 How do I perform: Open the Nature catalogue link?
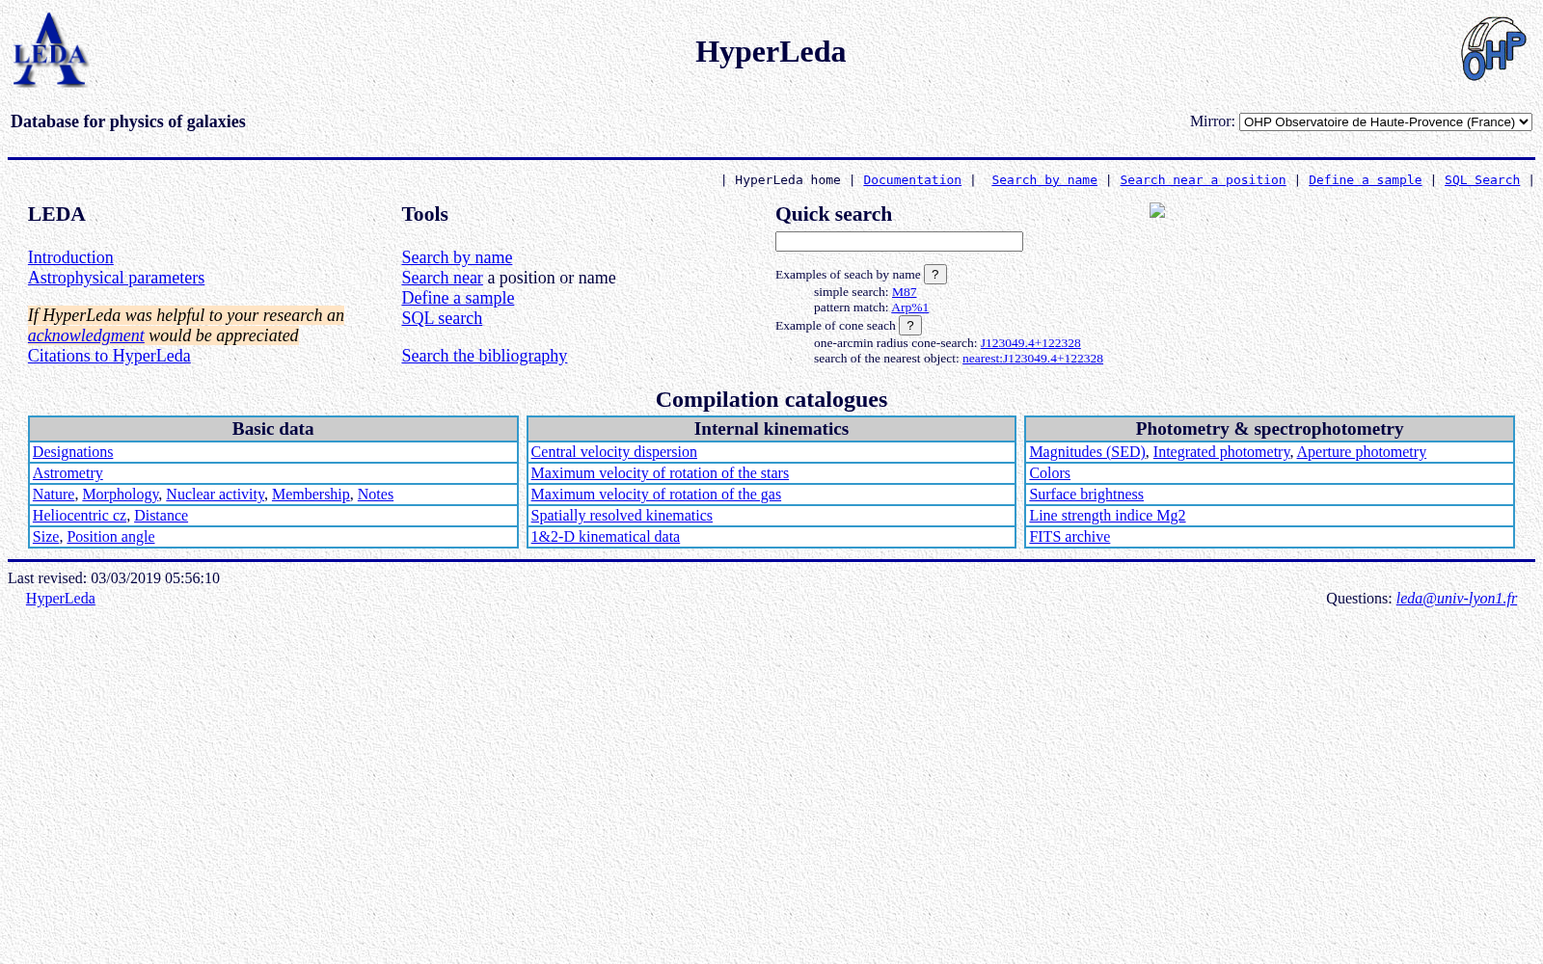click(x=53, y=495)
